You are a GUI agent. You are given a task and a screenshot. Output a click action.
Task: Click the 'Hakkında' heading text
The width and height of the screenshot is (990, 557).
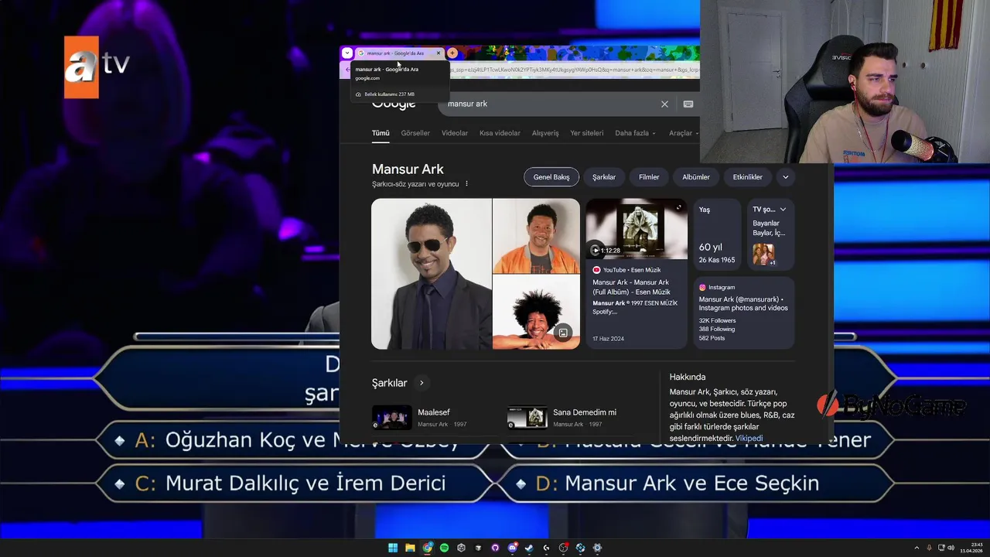coord(688,377)
